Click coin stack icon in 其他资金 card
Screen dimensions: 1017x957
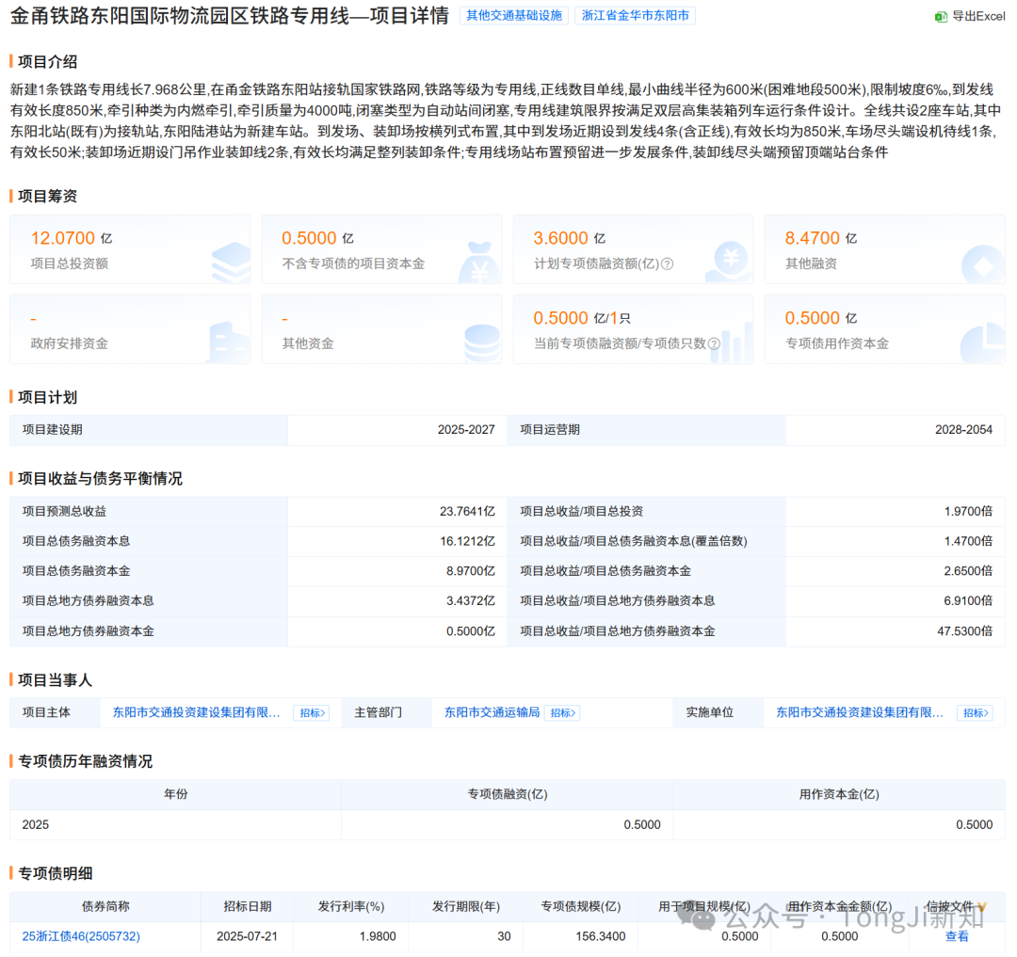pos(482,343)
